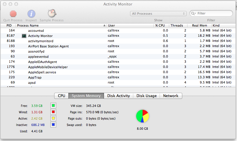Sort by the % CPU column header
The image size is (237, 141).
coord(161,25)
